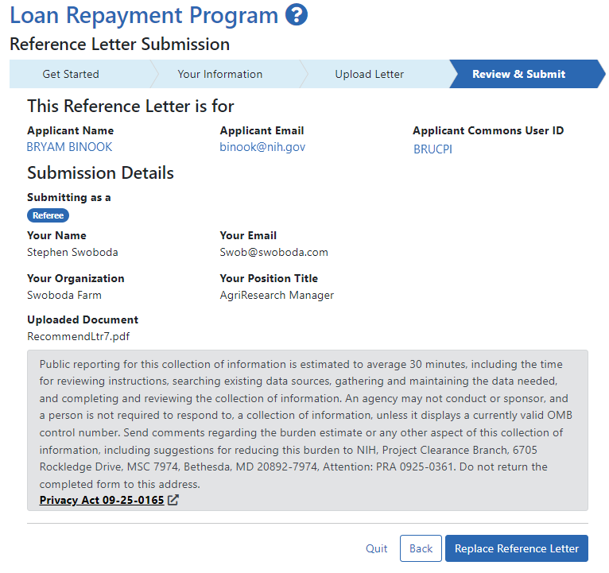Click the BRUCPI Commons User ID
This screenshot has width=609, height=573.
433,149
